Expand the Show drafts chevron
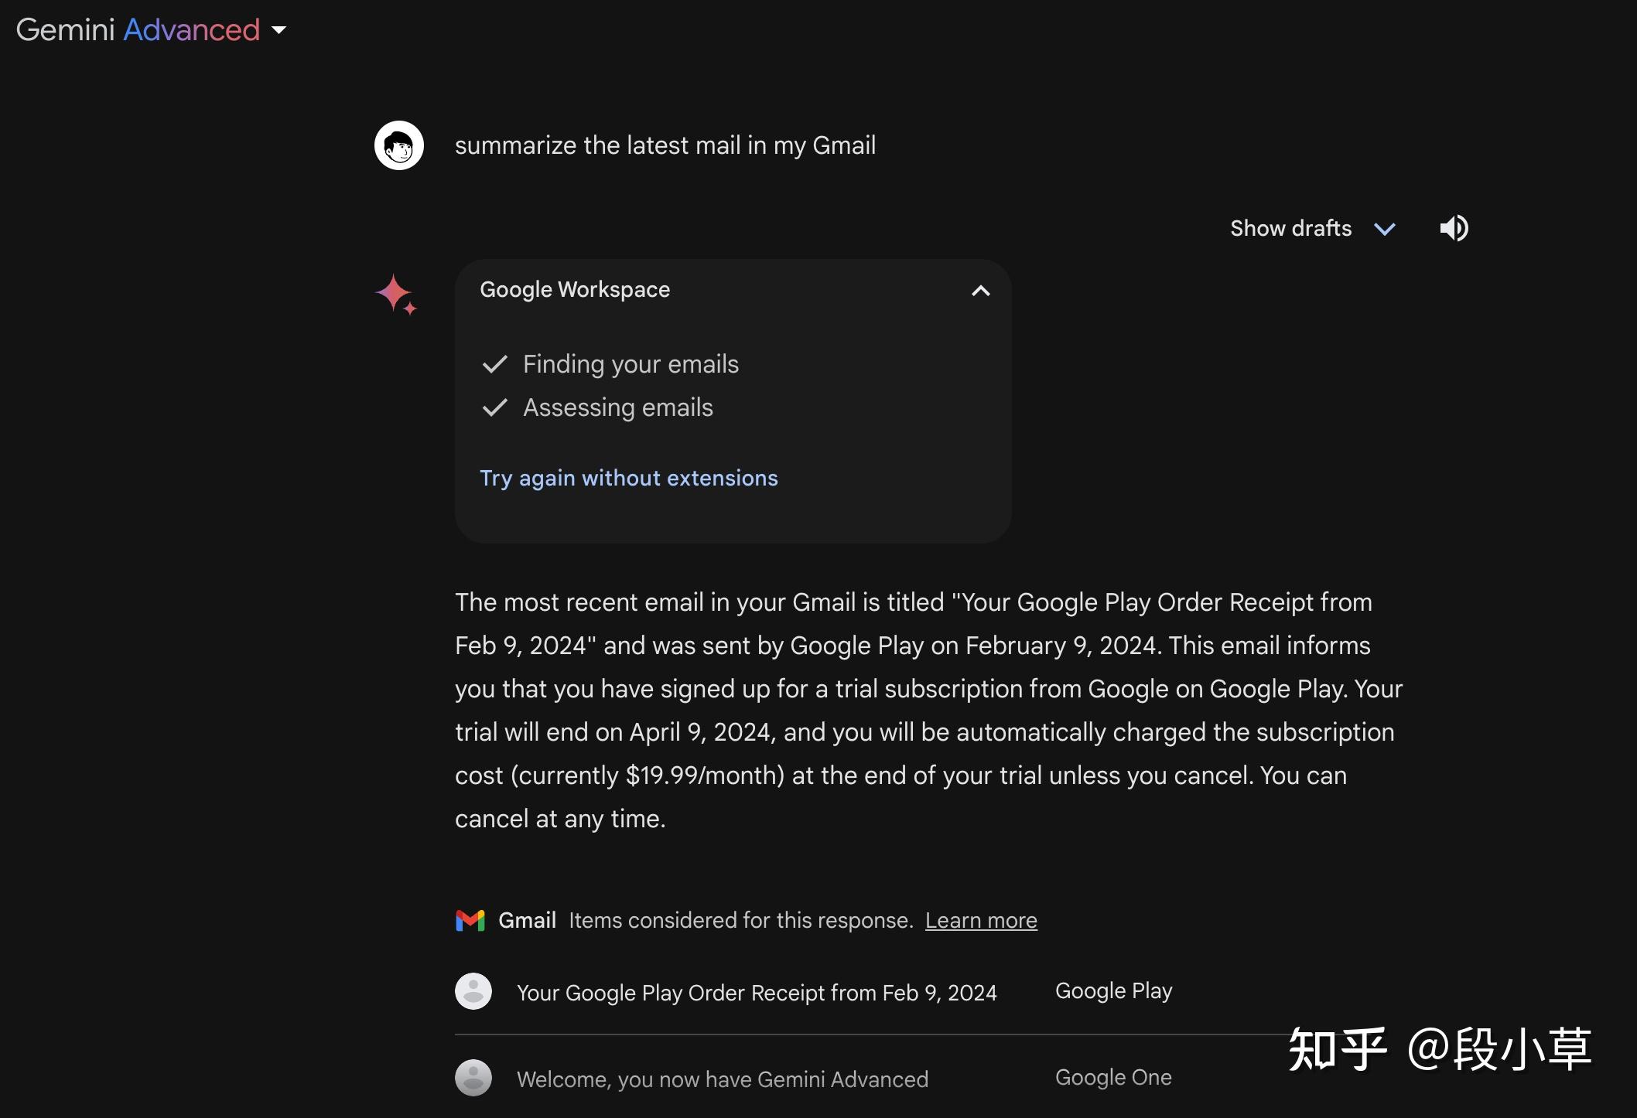 [1384, 229]
